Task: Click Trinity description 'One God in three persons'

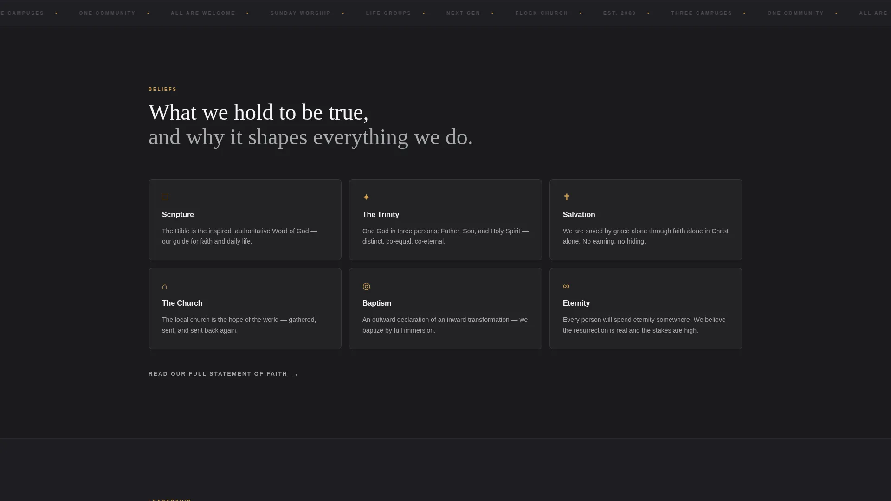Action: 445,236
